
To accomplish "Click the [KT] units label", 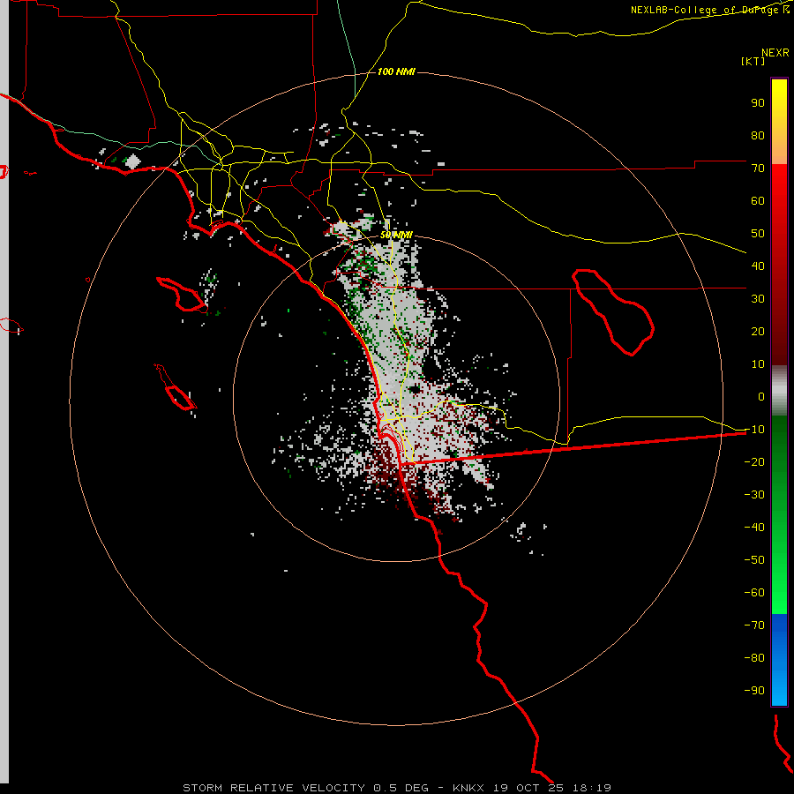I will click(753, 61).
